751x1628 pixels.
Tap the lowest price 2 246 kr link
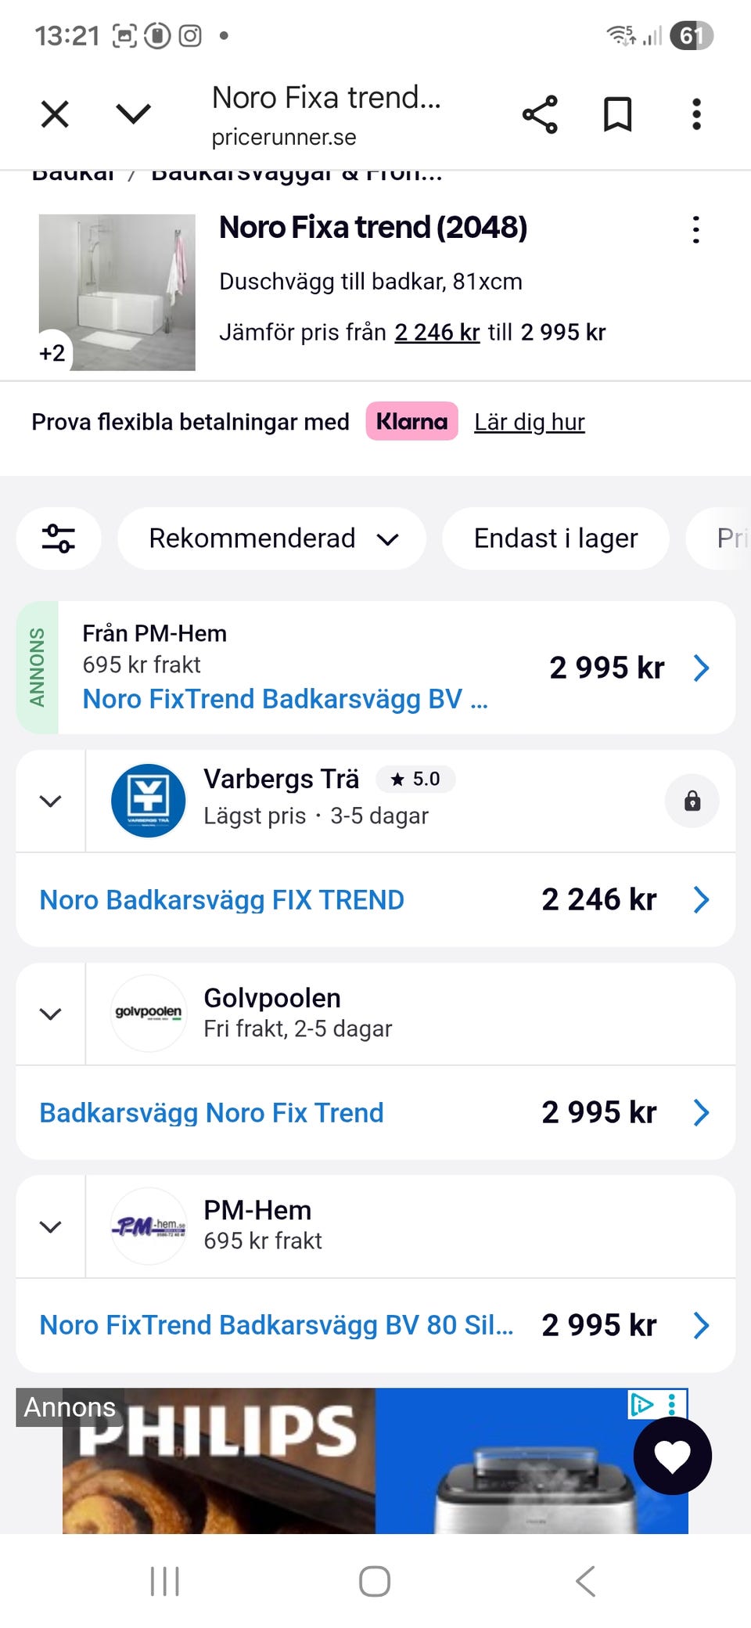coord(437,333)
